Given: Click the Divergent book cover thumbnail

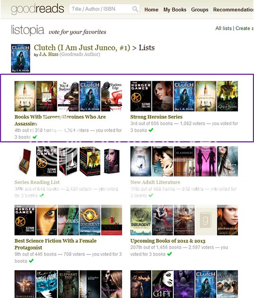Looking at the screenshot, I should click(x=90, y=220).
